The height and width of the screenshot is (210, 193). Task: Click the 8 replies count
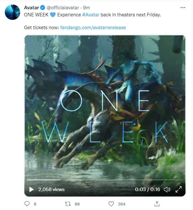(x=35, y=204)
